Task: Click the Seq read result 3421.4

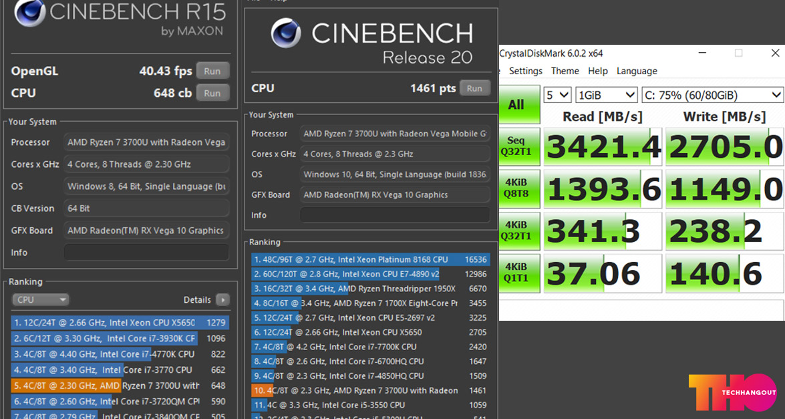Action: coord(603,146)
